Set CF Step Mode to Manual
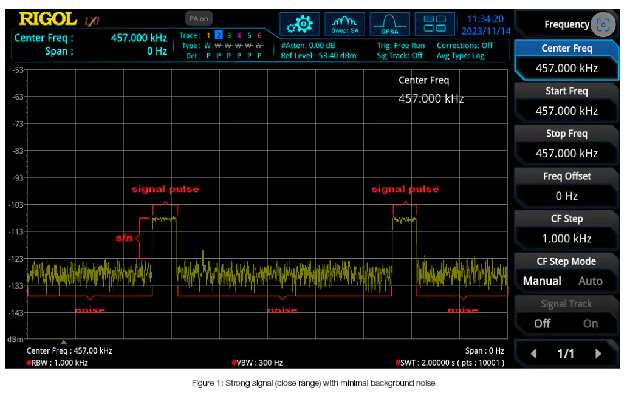The width and height of the screenshot is (627, 393). point(542,281)
